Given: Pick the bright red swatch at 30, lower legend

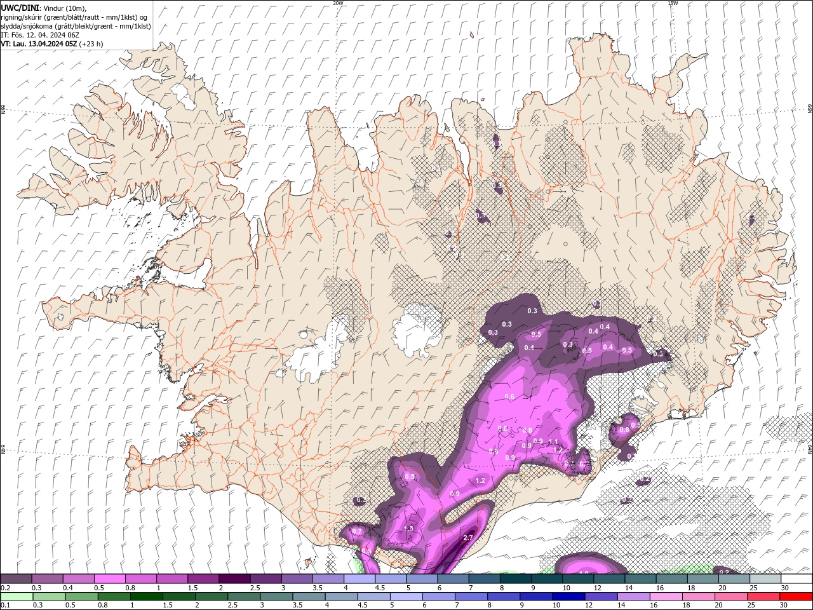Looking at the screenshot, I should (x=796, y=597).
